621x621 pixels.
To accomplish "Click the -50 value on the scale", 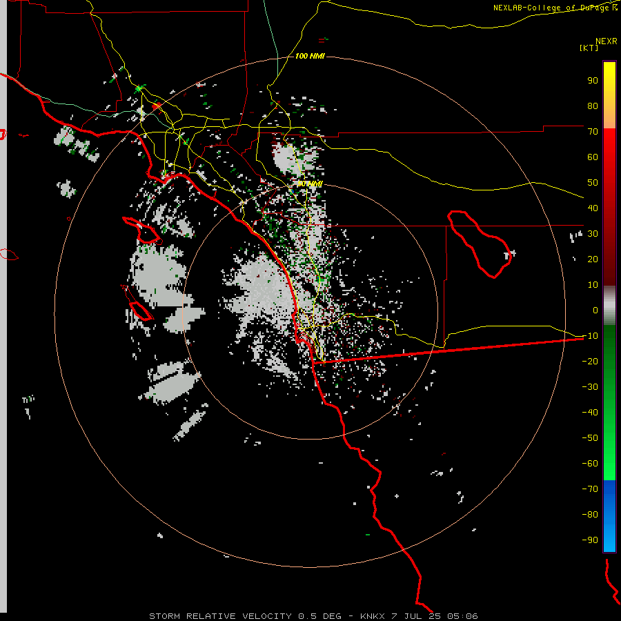I will point(590,438).
